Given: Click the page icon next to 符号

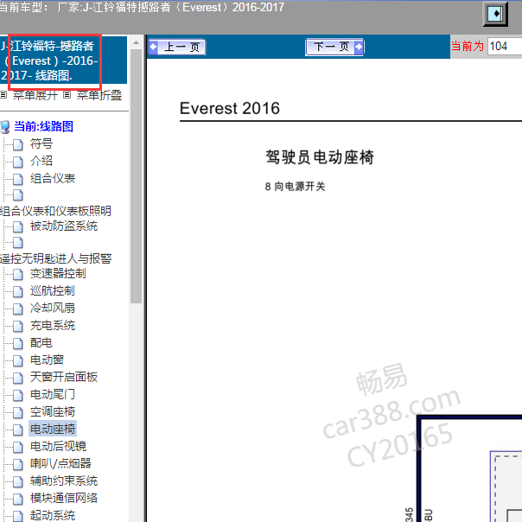Looking at the screenshot, I should (x=18, y=144).
